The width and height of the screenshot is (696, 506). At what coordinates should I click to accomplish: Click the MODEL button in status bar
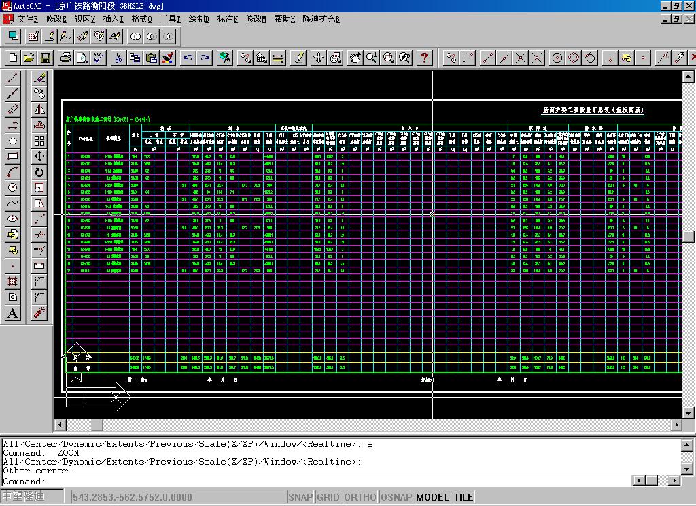[x=433, y=497]
